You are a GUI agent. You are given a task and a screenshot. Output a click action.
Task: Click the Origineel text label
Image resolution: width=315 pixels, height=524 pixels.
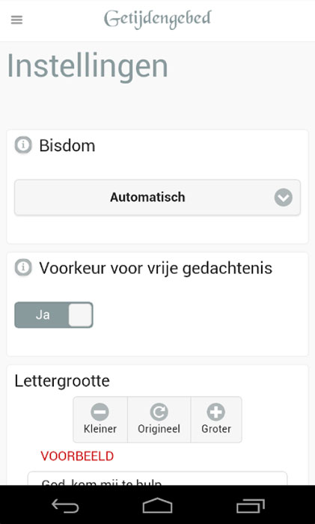click(159, 429)
